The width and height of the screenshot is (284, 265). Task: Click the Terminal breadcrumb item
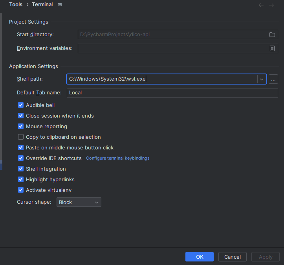click(x=42, y=5)
